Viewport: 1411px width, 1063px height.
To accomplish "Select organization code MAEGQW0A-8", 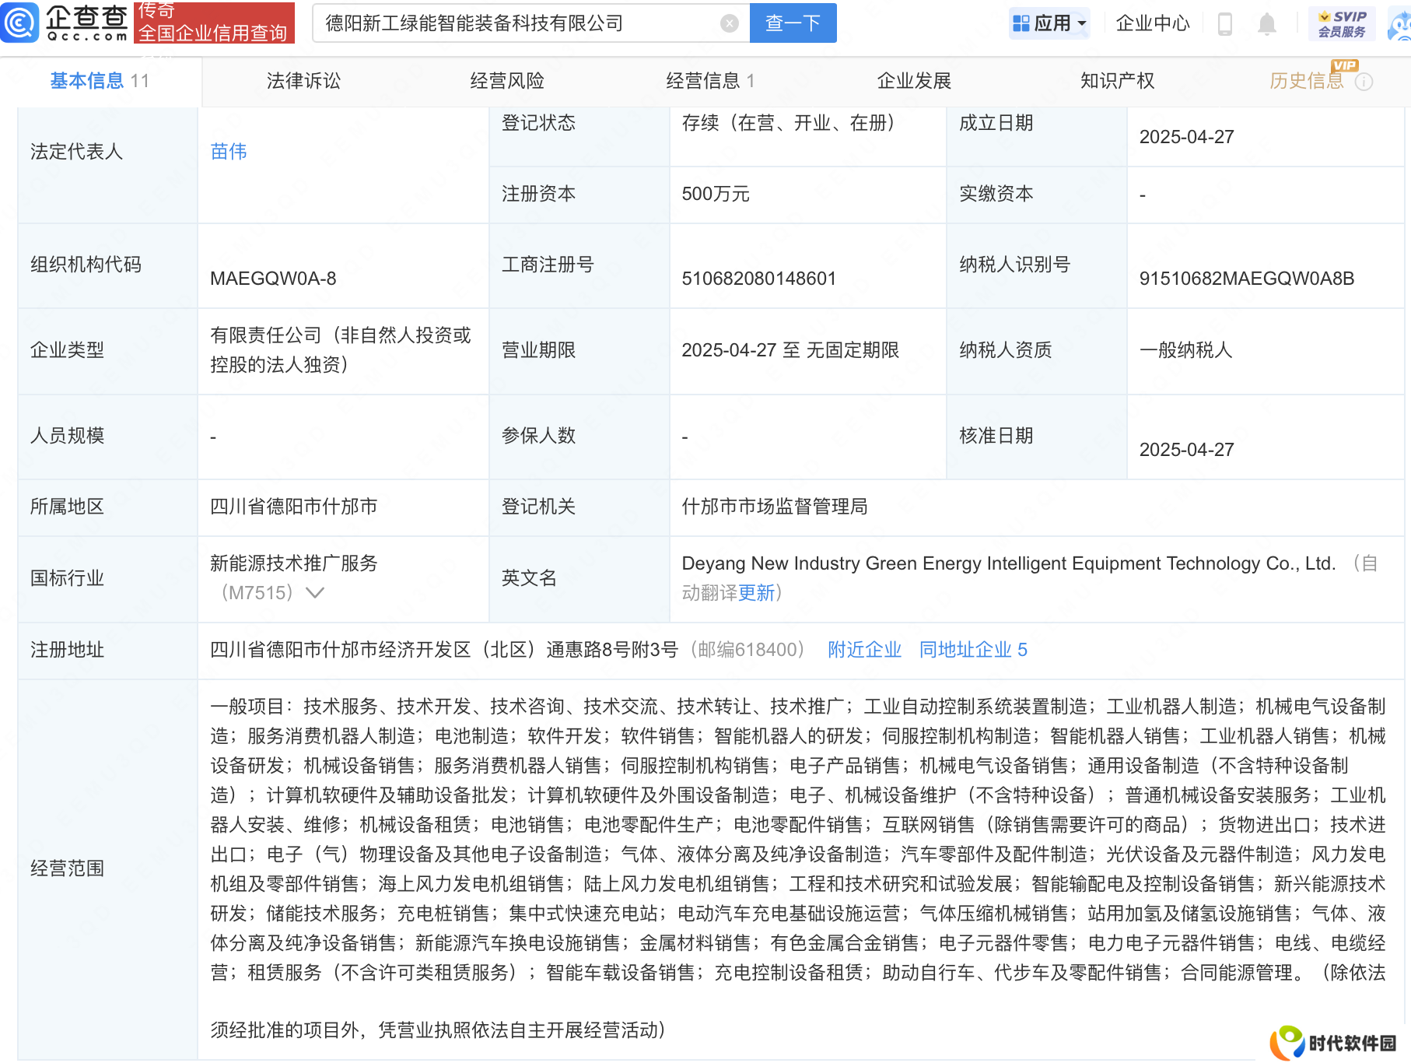I will (x=273, y=279).
